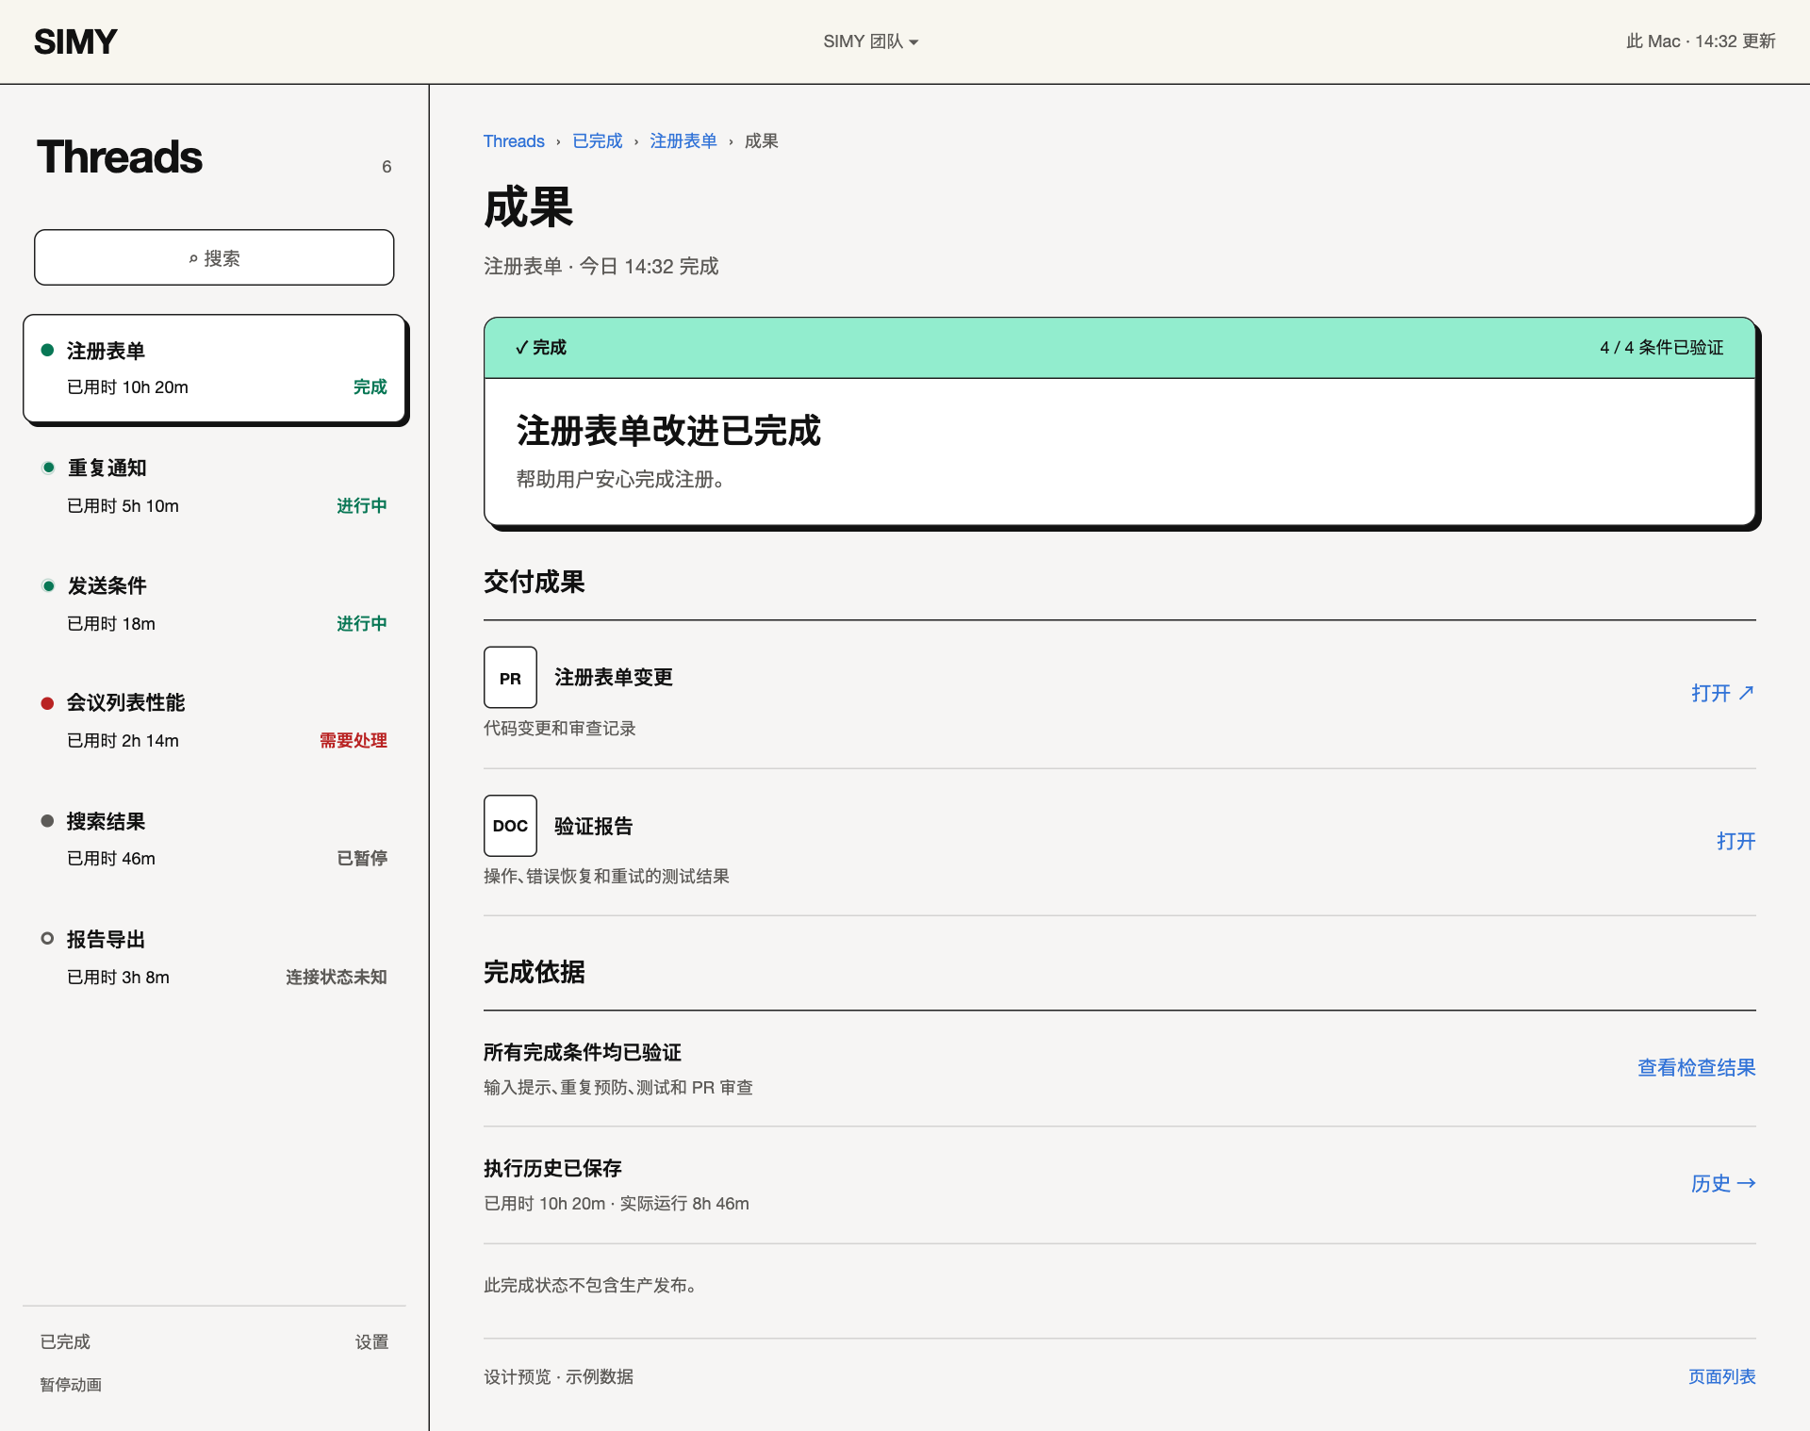Click green status dot of 注册表单 thread
This screenshot has height=1431, width=1810.
coord(47,350)
